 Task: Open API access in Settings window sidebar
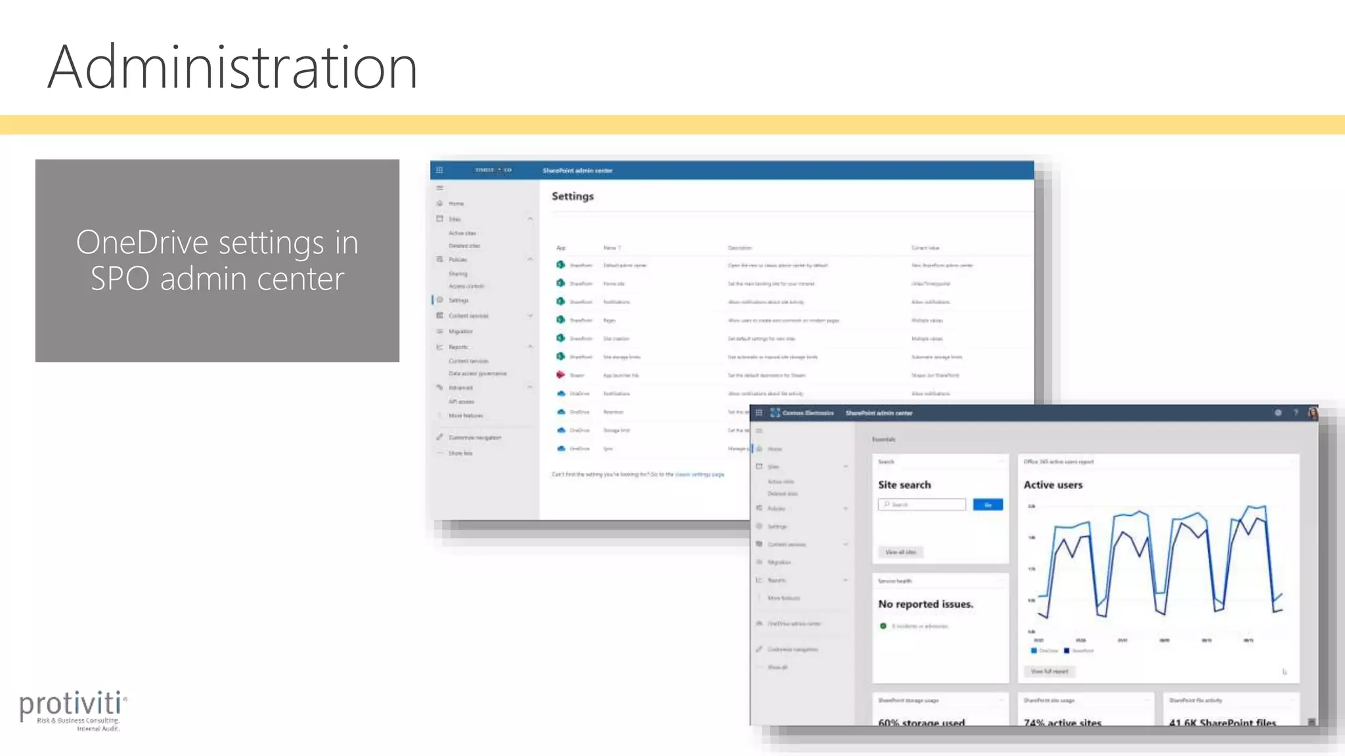click(461, 402)
